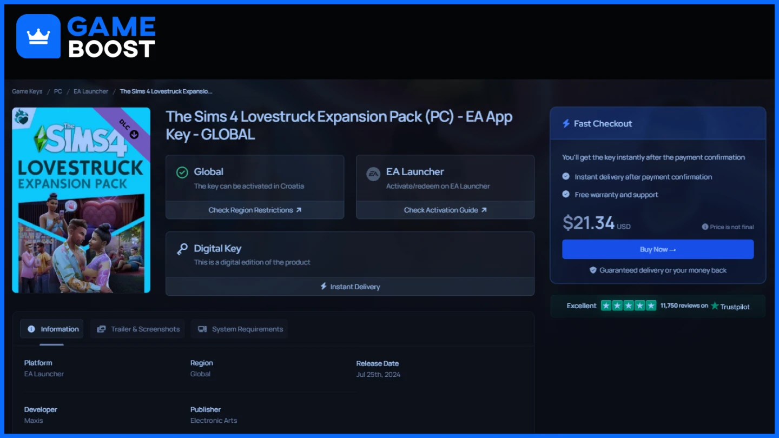779x438 pixels.
Task: Click the GAME BOOST logo text
Action: point(111,37)
